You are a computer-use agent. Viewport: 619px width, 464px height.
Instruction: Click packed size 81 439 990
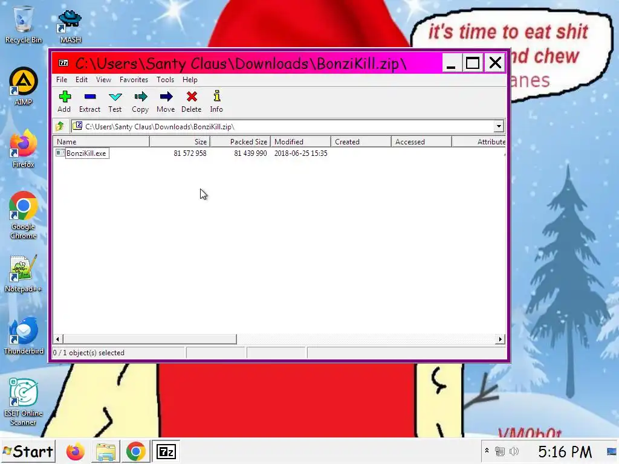tap(250, 153)
